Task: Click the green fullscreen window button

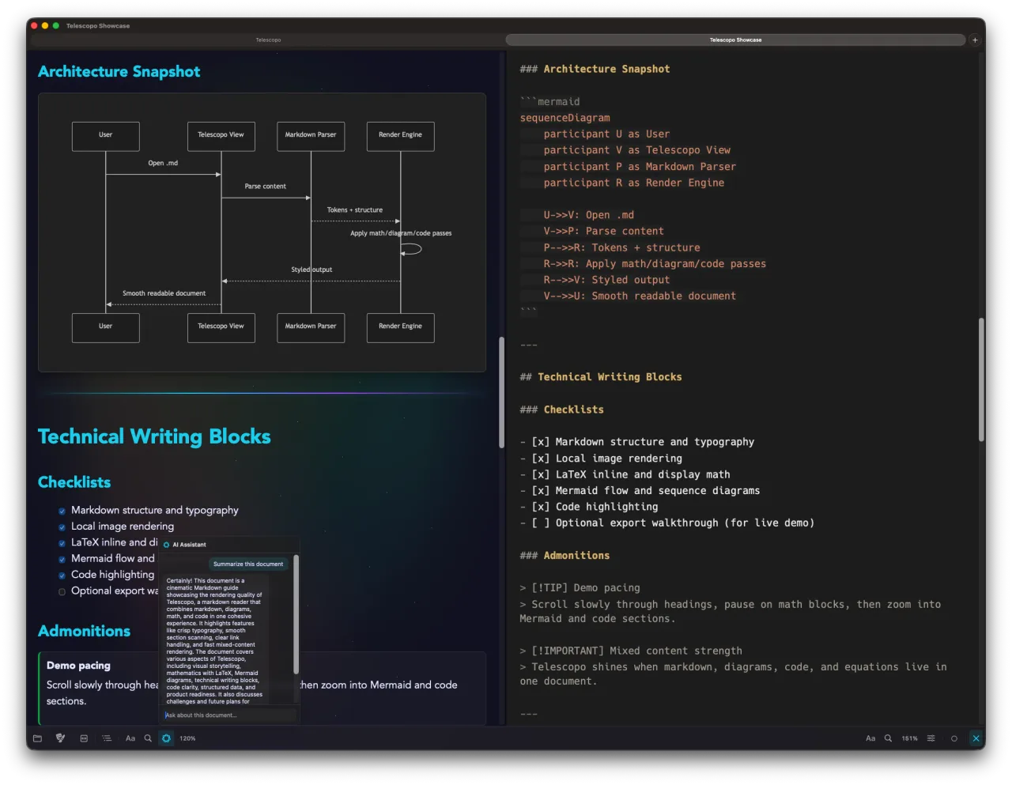Action: (x=55, y=26)
